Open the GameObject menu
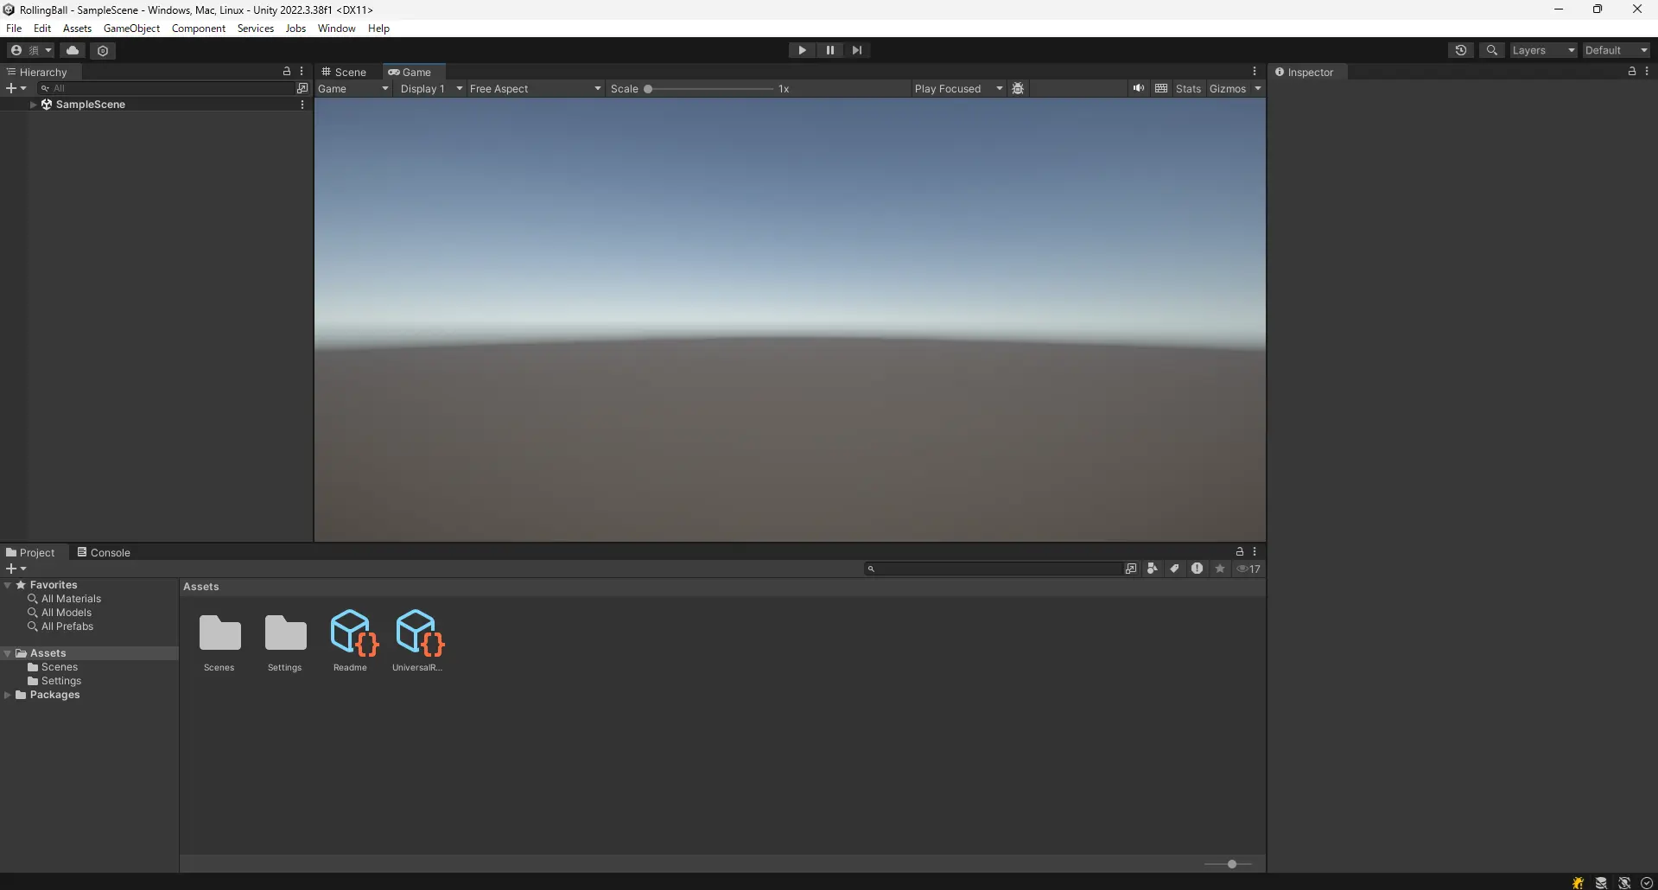Image resolution: width=1658 pixels, height=890 pixels. 130,28
